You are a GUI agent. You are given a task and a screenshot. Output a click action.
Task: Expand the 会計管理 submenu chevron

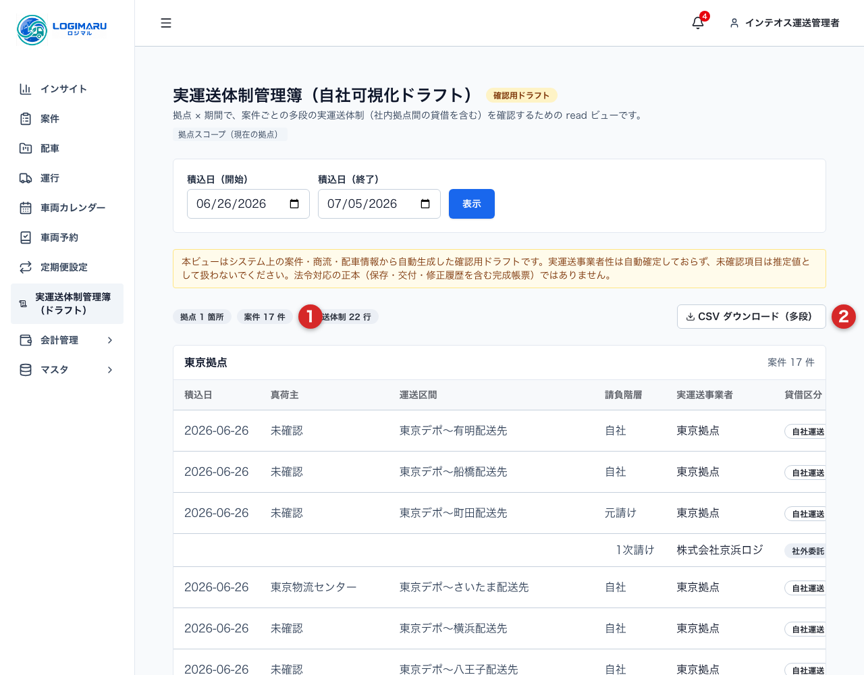coord(110,340)
